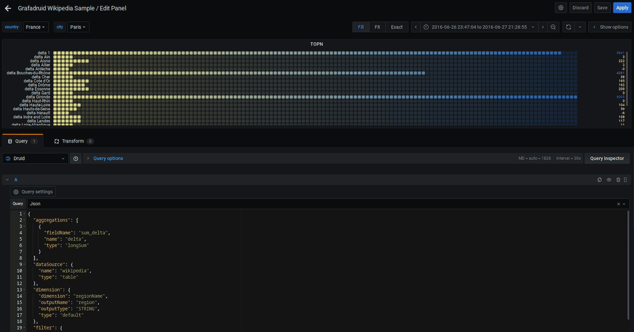Screen dimensions: 634x332
Task: Fold the aggregations block at line 2
Action: [24, 220]
